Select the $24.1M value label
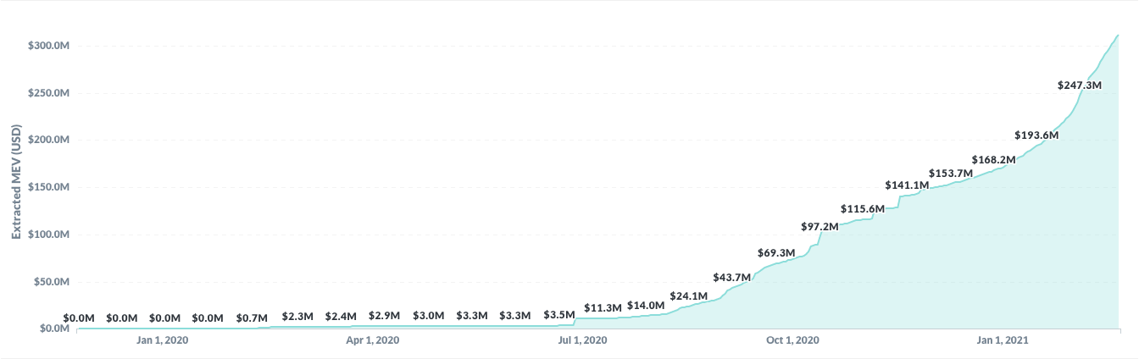This screenshot has height=359, width=1139. (689, 296)
